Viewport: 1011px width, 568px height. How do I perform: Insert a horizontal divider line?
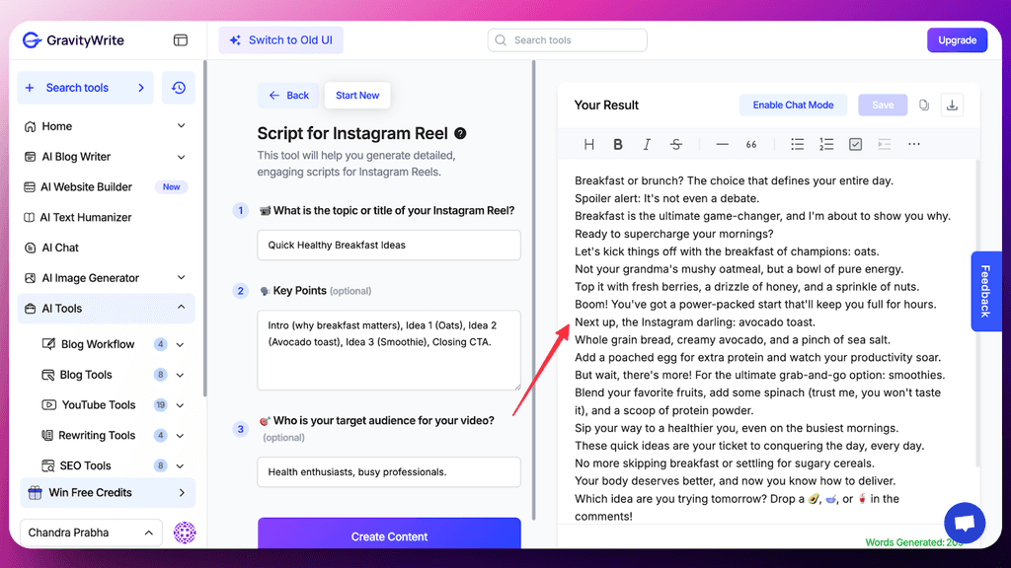(x=722, y=144)
